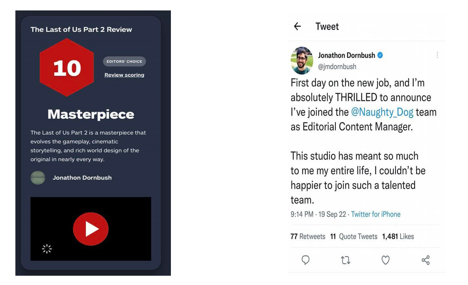Click the reply speech bubble icon
This screenshot has width=468, height=285.
click(306, 260)
